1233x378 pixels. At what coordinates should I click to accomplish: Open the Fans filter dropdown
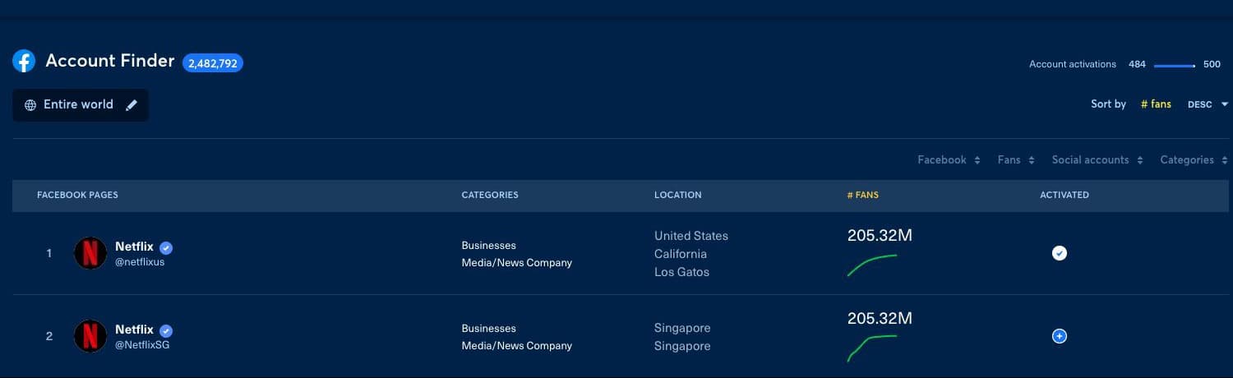tap(1015, 160)
